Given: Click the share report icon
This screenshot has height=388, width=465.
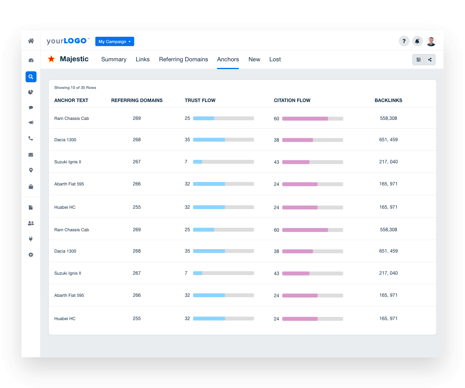Looking at the screenshot, I should pos(430,59).
